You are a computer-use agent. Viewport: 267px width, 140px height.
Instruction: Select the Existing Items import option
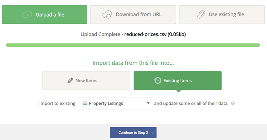point(177,81)
